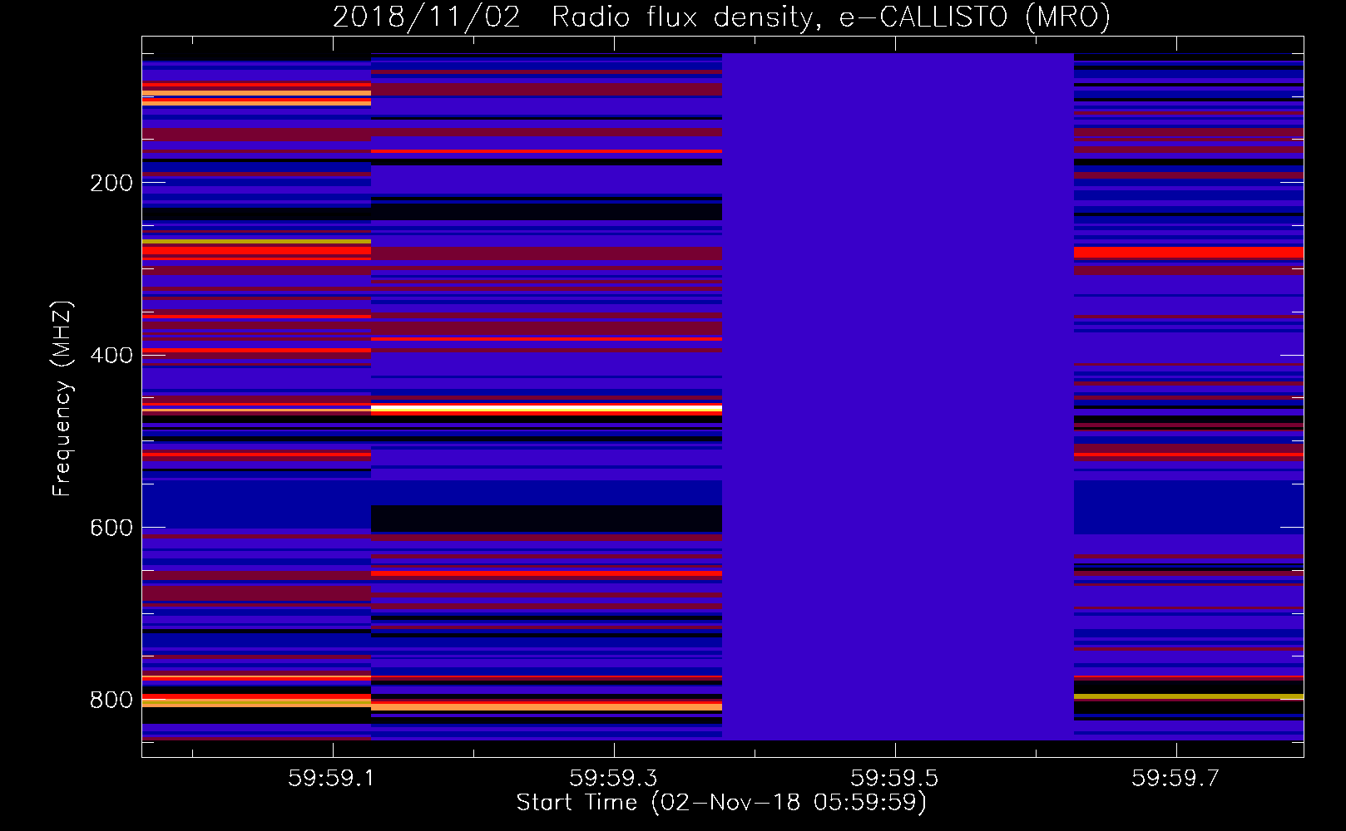Select the 800 frequency tick label
This screenshot has width=1346, height=831.
111,701
